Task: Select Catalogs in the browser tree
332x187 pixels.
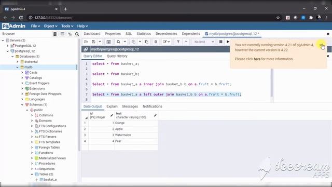Action: pyautogui.click(x=36, y=78)
